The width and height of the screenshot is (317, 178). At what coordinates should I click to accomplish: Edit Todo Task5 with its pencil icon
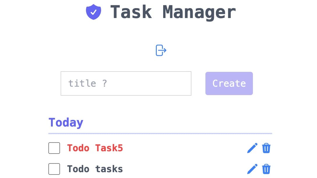click(x=252, y=148)
